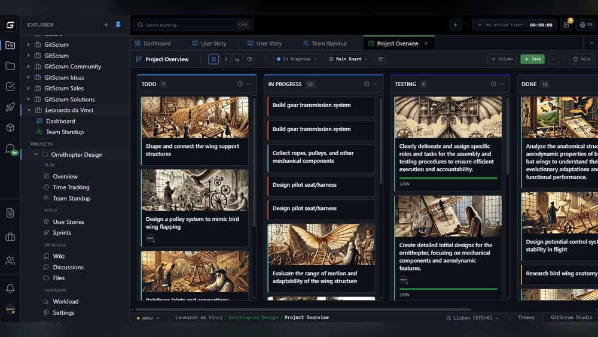Switch to the Team Standup tab
The width and height of the screenshot is (598, 337).
pyautogui.click(x=325, y=43)
